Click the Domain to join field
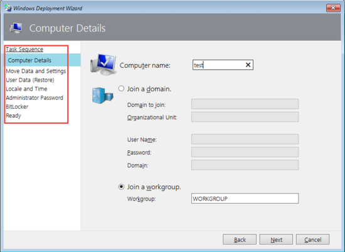This screenshot has height=252, width=345. click(245, 104)
